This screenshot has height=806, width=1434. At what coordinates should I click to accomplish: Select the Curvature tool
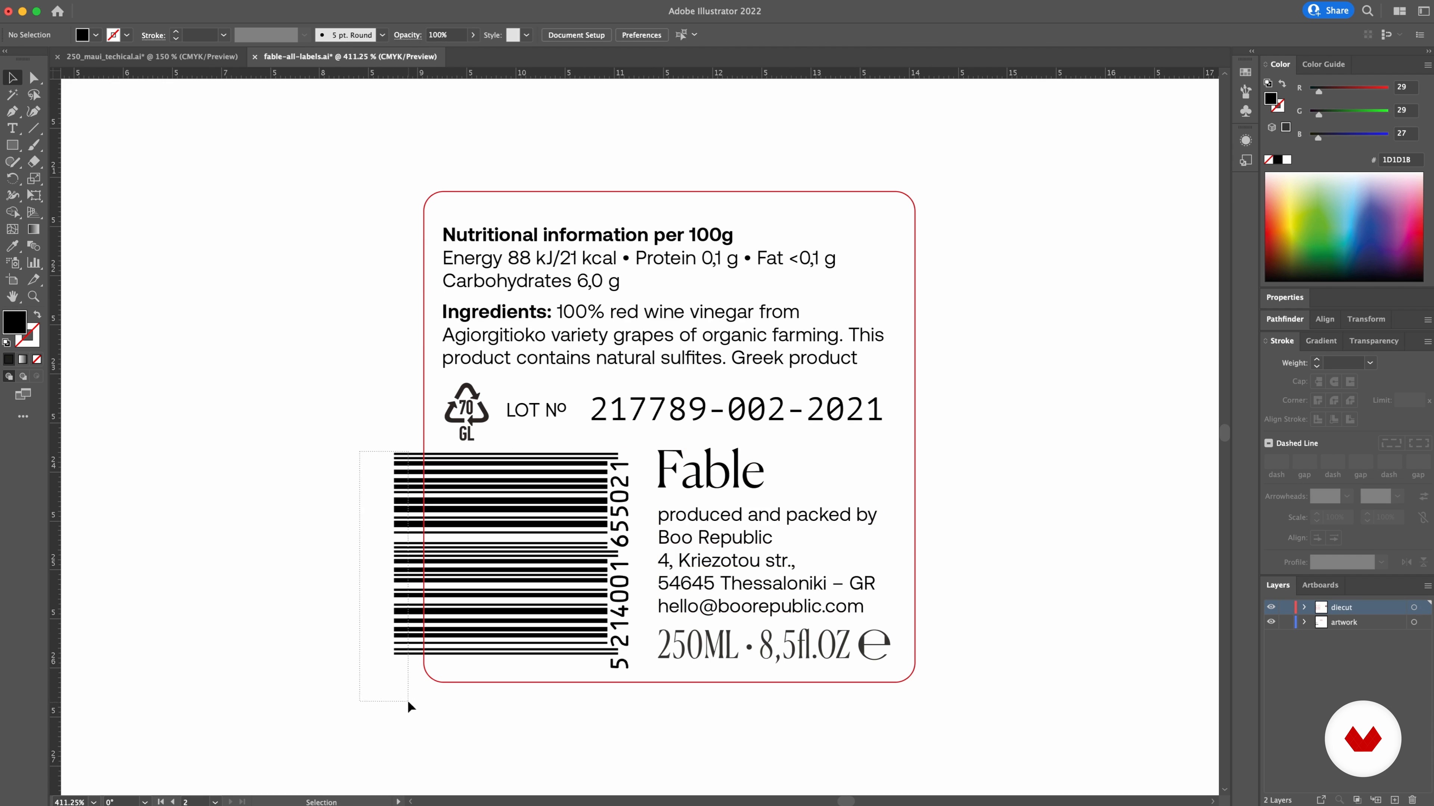34,111
